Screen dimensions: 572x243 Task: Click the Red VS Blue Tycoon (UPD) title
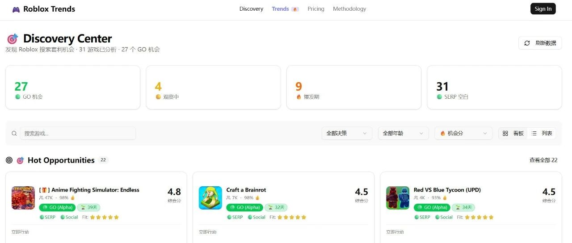pos(447,190)
